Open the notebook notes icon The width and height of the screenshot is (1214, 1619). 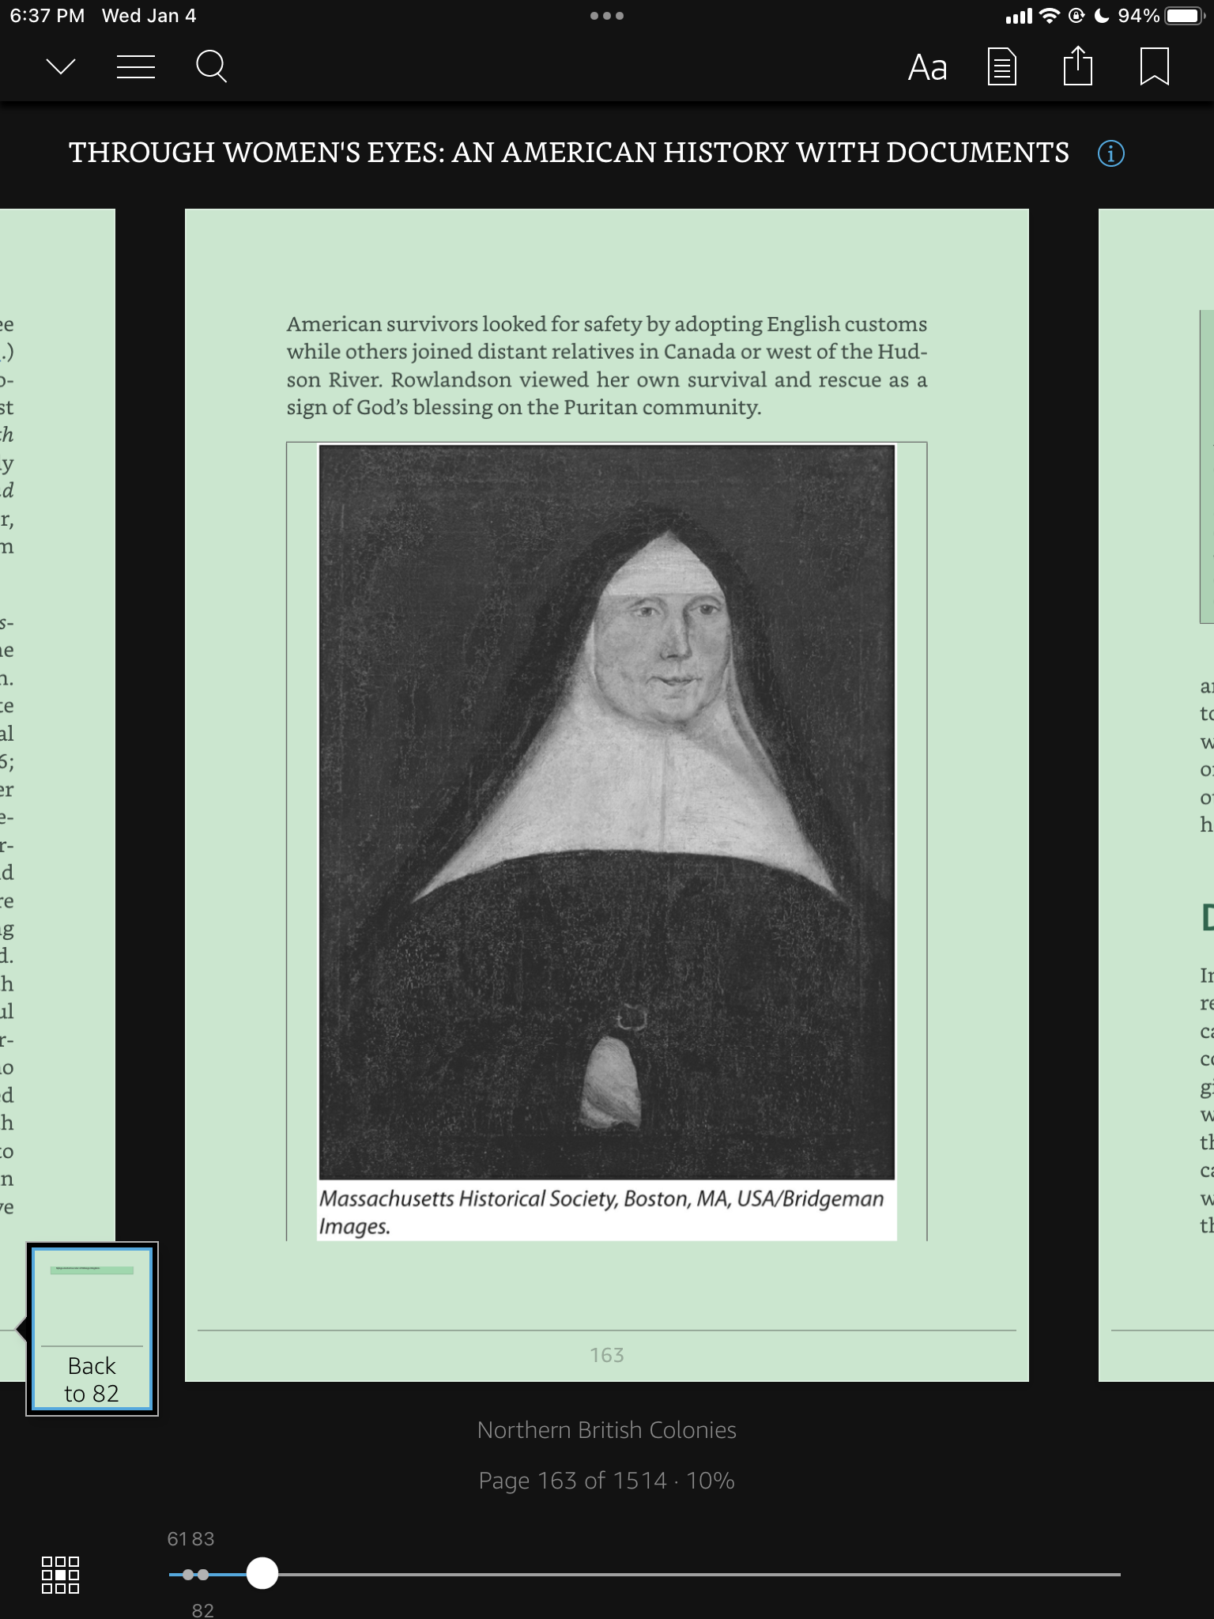click(x=1002, y=67)
